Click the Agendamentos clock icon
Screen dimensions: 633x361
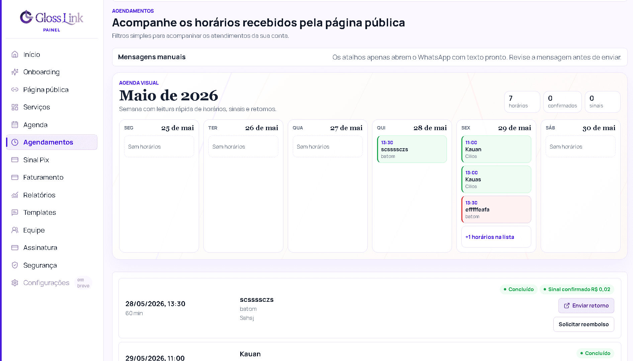pyautogui.click(x=15, y=142)
